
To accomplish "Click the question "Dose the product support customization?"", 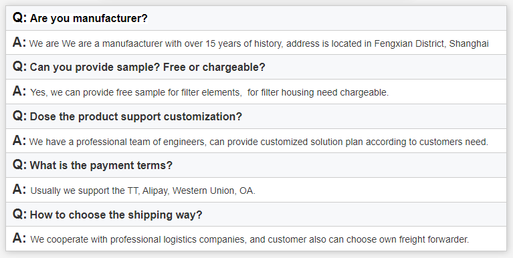I will click(x=136, y=116).
